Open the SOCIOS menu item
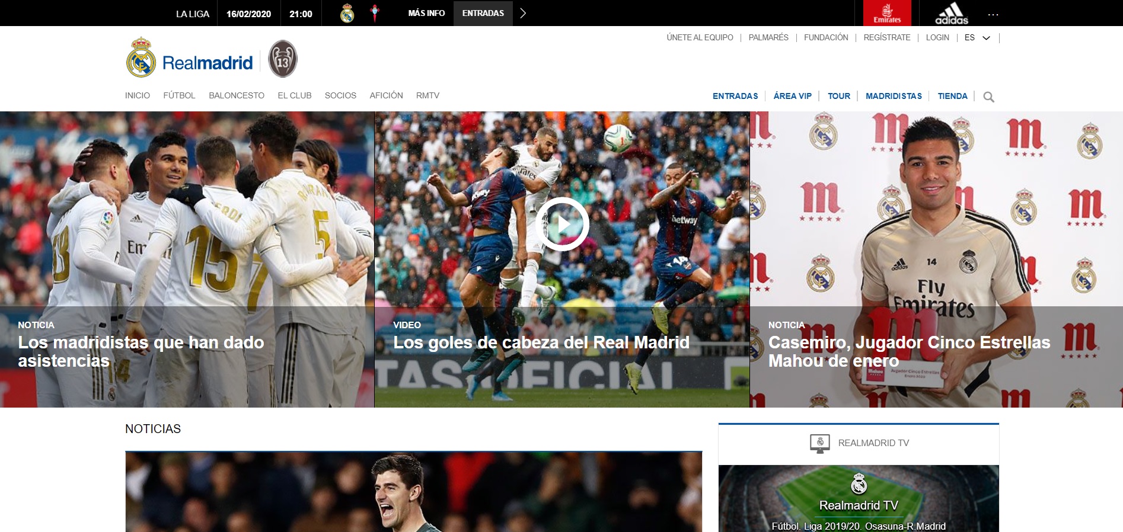Screen dimensions: 1123x532 [x=340, y=95]
